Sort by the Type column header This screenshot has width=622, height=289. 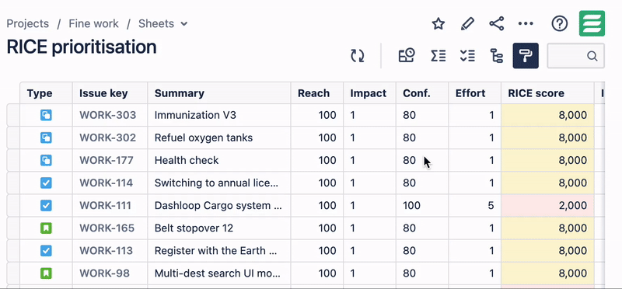47,93
